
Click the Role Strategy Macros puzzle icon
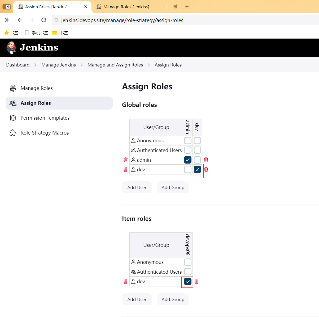pyautogui.click(x=13, y=133)
